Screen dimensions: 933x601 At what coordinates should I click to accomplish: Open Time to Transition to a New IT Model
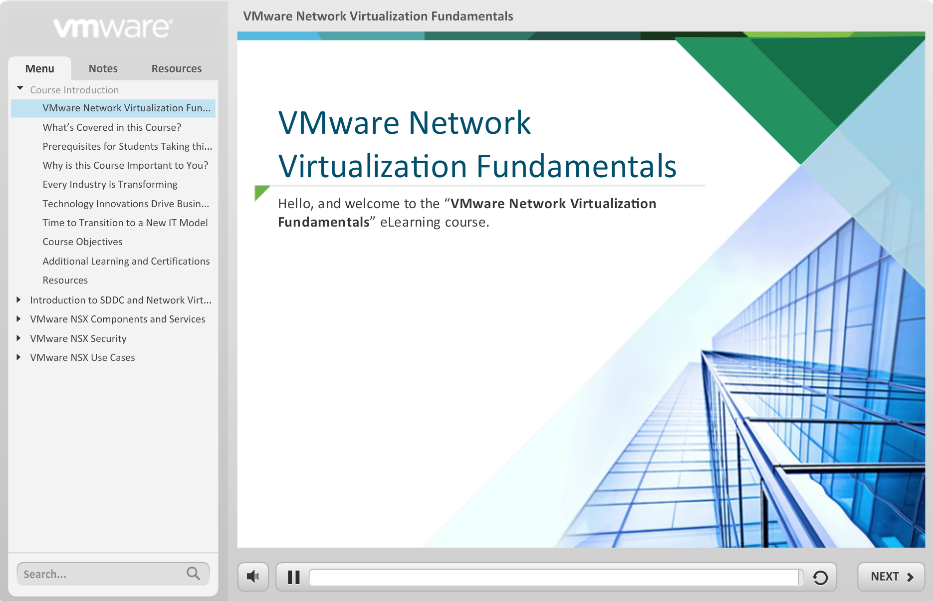[x=125, y=223]
